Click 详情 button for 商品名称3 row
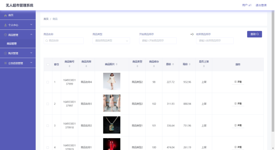 (238, 103)
